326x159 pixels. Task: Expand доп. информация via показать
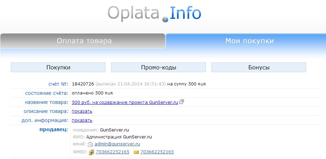click(82, 120)
